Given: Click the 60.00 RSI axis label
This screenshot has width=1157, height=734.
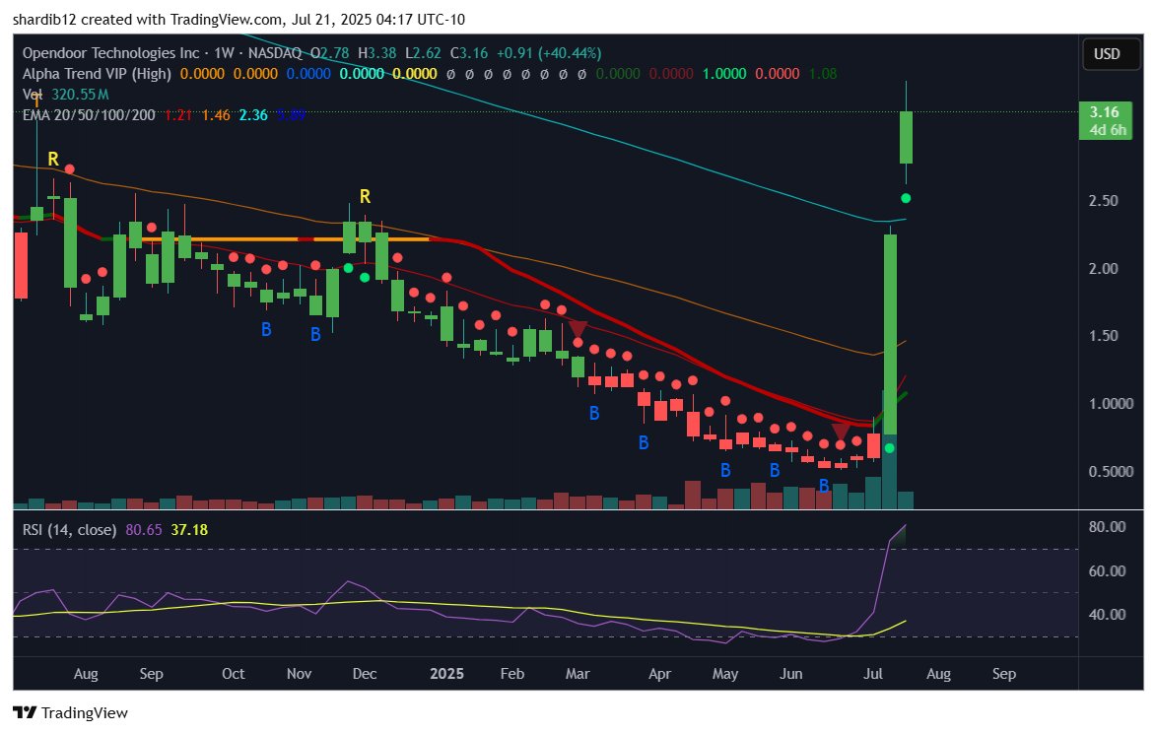Looking at the screenshot, I should point(1107,571).
